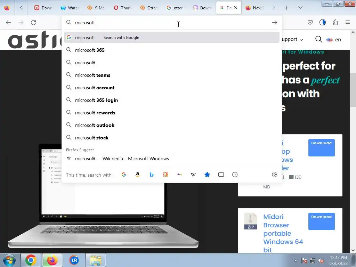Select microsoft 365 suggestion
Image resolution: width=356 pixels, height=267 pixels.
tap(172, 50)
